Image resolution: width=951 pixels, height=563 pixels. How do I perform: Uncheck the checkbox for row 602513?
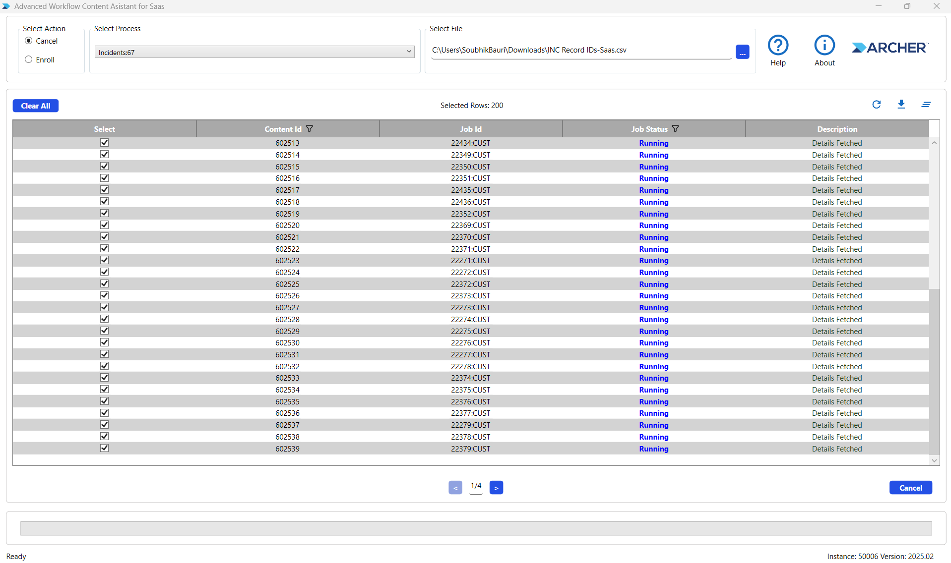coord(104,143)
